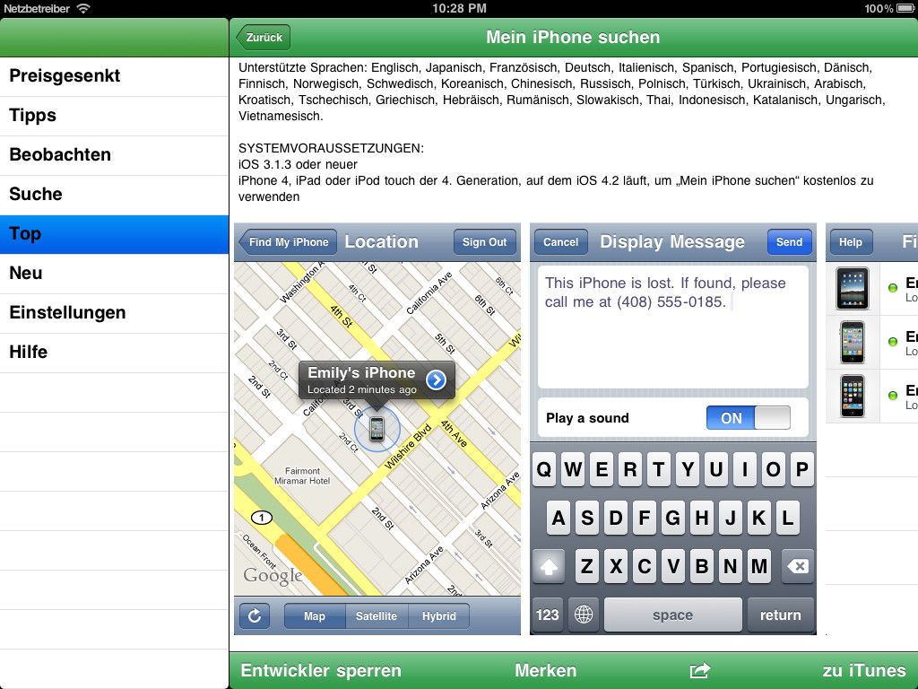The image size is (918, 689).
Task: Open Tipps in the sidebar
Action: click(114, 116)
